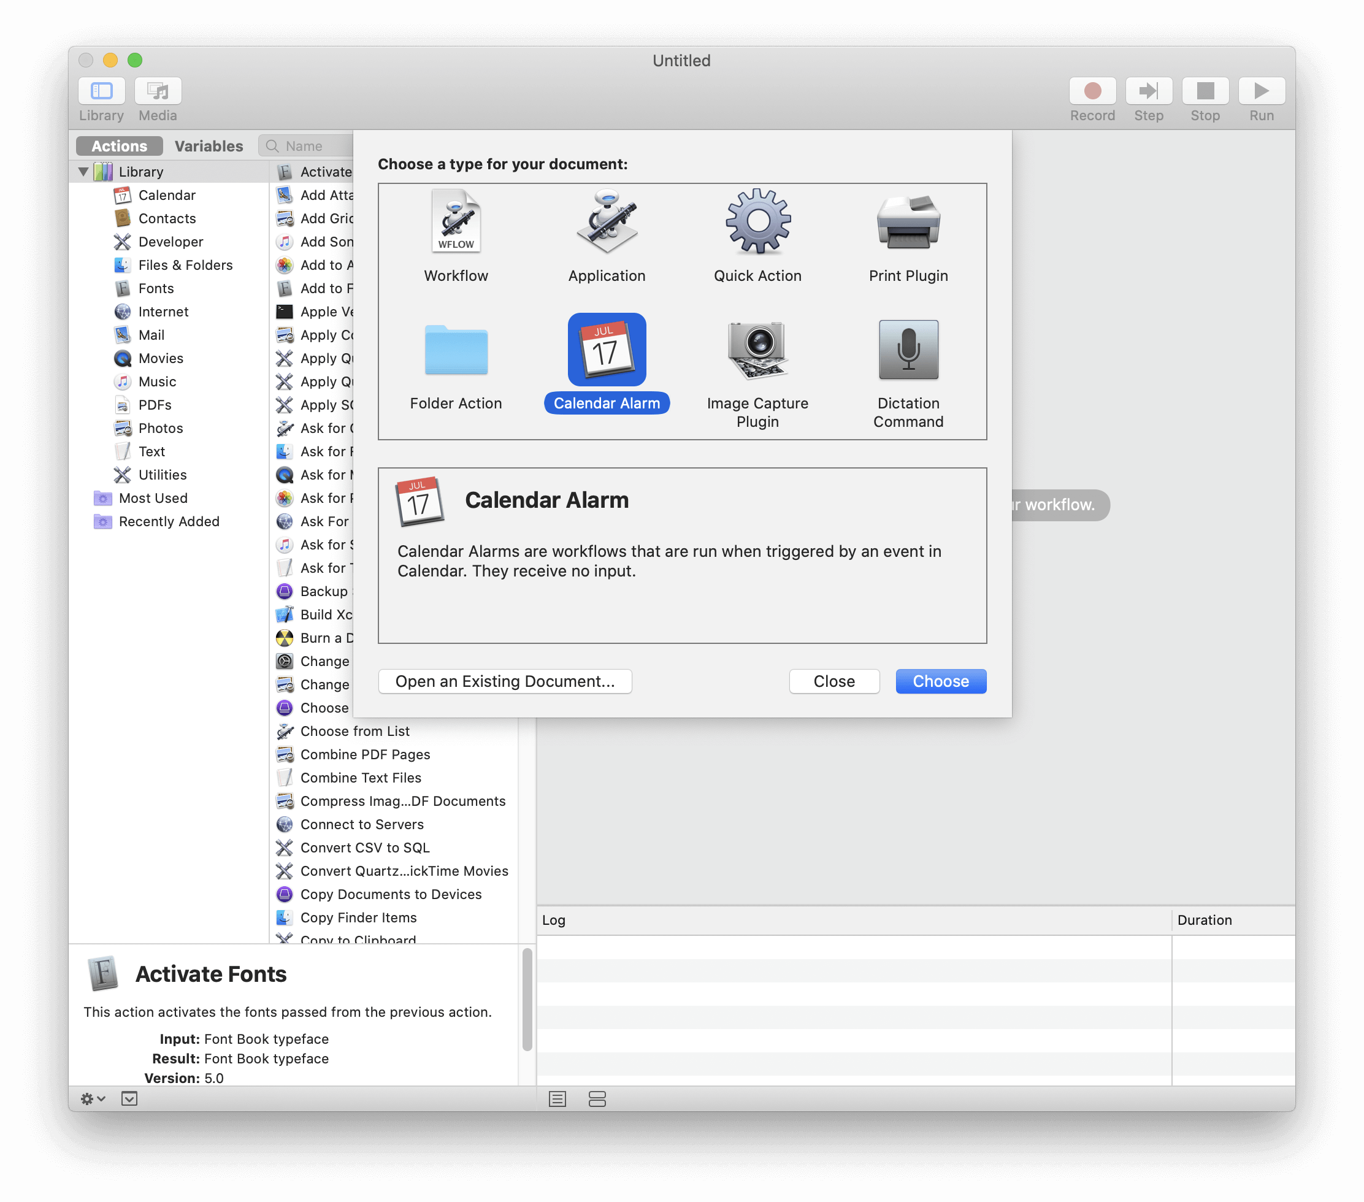Expand the workflow description panel
Image resolution: width=1364 pixels, height=1202 pixels.
(129, 1098)
